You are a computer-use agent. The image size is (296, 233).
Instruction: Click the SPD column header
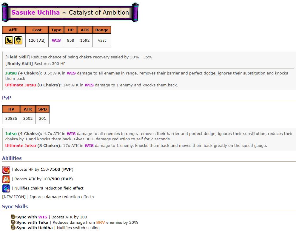coord(42,109)
